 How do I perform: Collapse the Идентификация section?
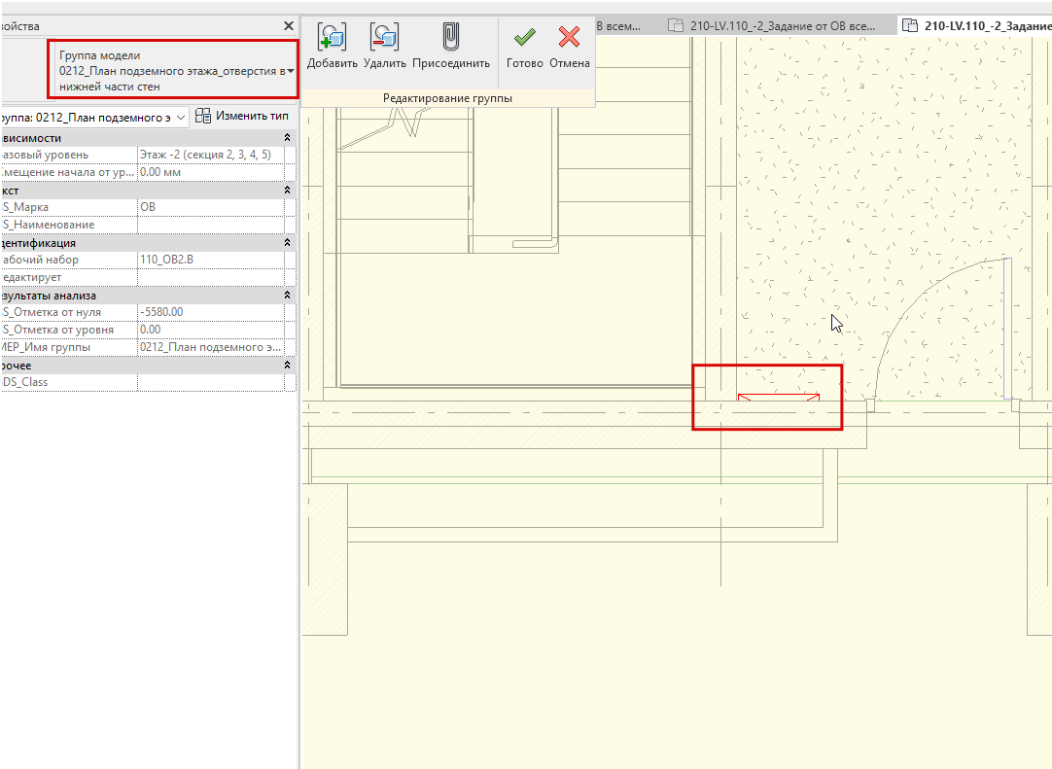[287, 242]
